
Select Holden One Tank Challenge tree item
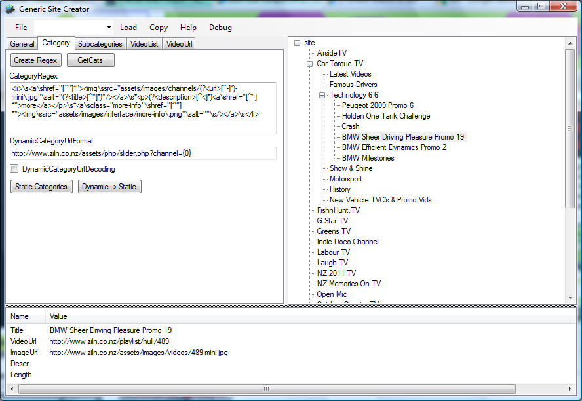coord(386,116)
